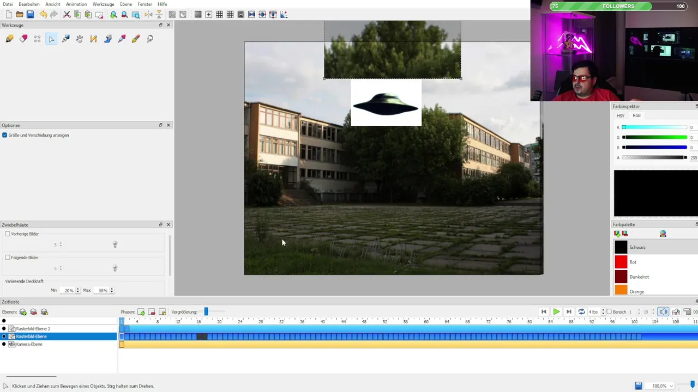Select the Smudge tool

pos(150,39)
